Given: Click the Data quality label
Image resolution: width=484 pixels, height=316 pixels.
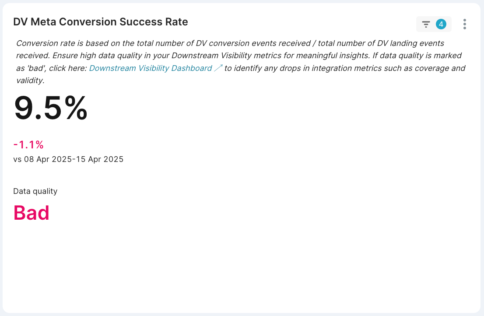Looking at the screenshot, I should click(x=35, y=191).
